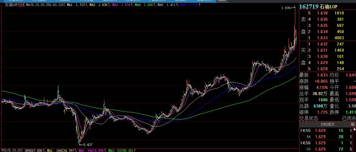Click the 1.970 high price marker
This screenshot has height=152, width=356.
286,8
